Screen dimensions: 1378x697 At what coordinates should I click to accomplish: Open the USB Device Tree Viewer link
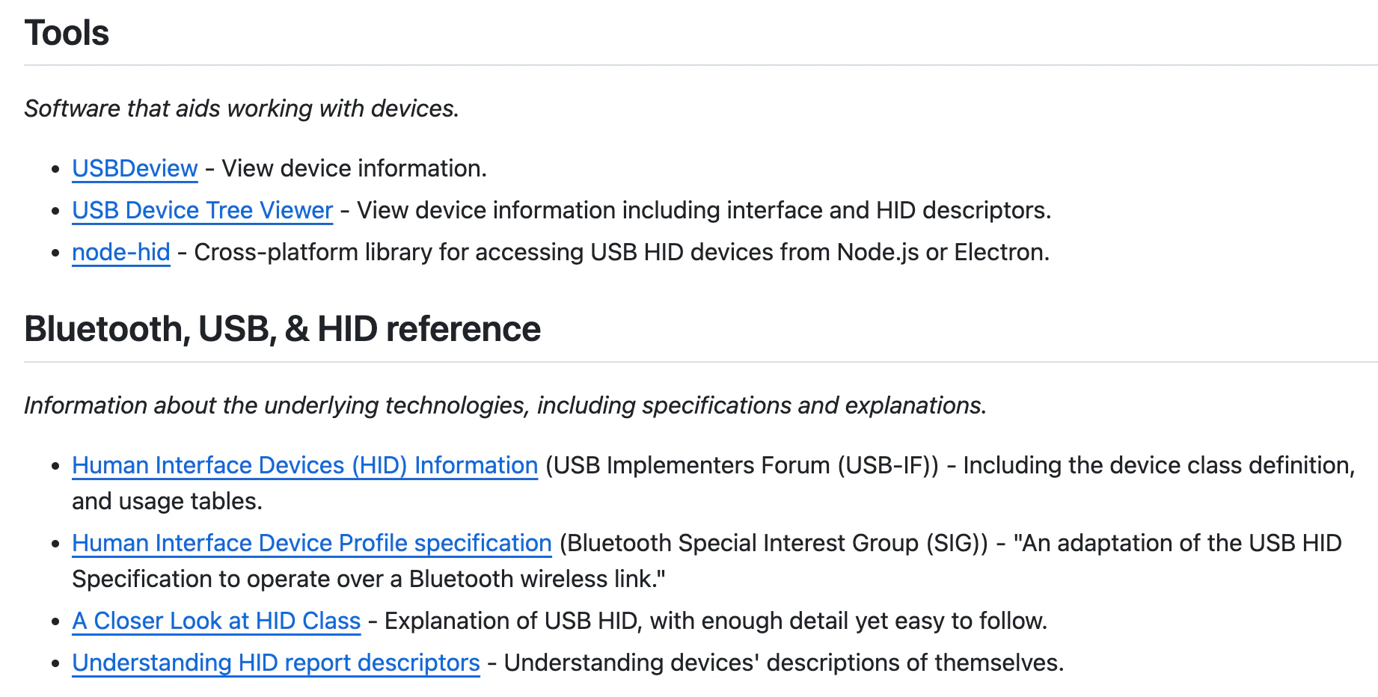tap(202, 210)
